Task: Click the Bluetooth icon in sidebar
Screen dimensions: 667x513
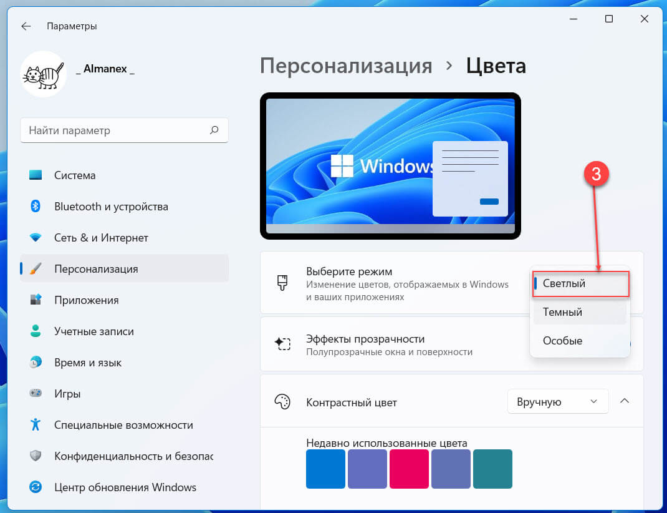Action: (36, 207)
